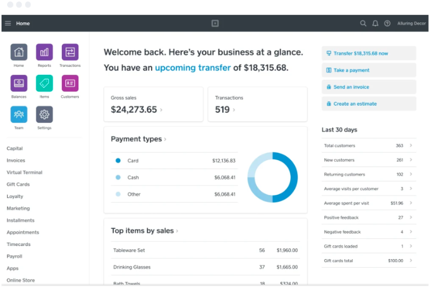Open Settings gear icon tile
The height and width of the screenshot is (287, 433).
point(44,115)
